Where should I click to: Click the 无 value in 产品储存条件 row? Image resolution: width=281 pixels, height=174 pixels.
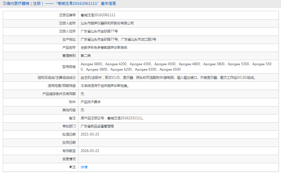82,94
